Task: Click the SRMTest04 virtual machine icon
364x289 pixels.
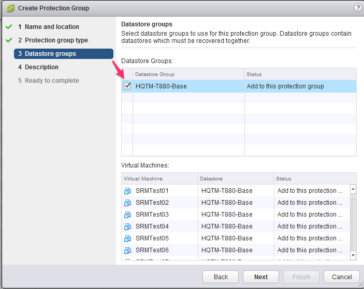Action: (x=128, y=226)
